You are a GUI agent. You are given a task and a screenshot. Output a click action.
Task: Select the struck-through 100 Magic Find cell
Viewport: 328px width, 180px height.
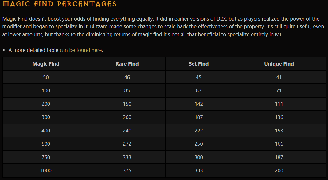point(46,91)
